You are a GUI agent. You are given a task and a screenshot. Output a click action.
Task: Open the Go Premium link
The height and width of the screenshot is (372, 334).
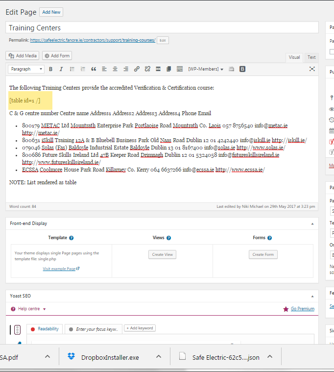click(x=303, y=309)
